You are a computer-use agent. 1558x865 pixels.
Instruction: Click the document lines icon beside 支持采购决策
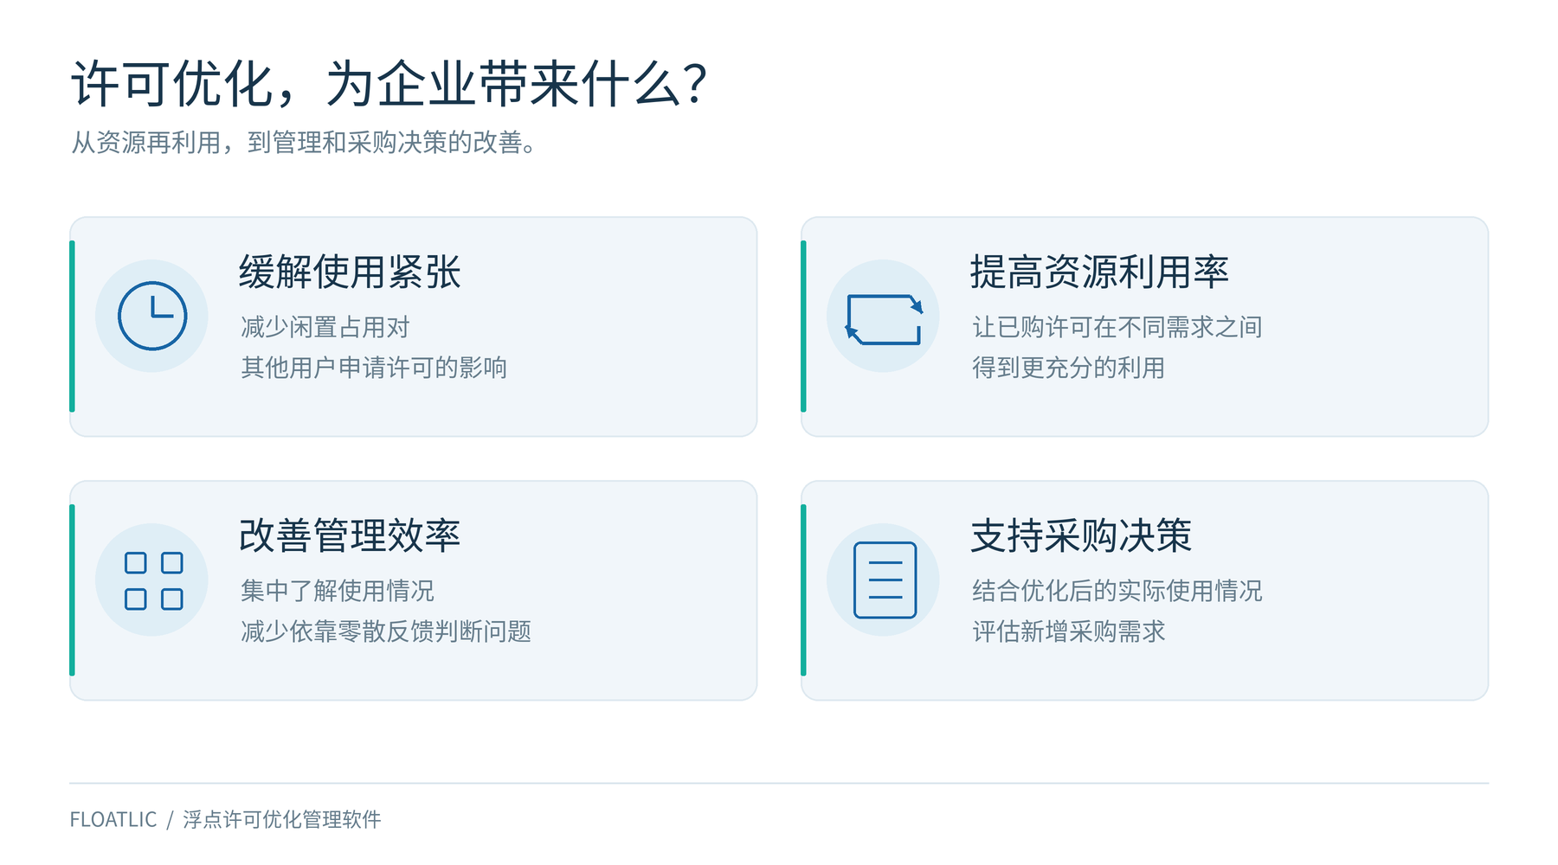[885, 580]
